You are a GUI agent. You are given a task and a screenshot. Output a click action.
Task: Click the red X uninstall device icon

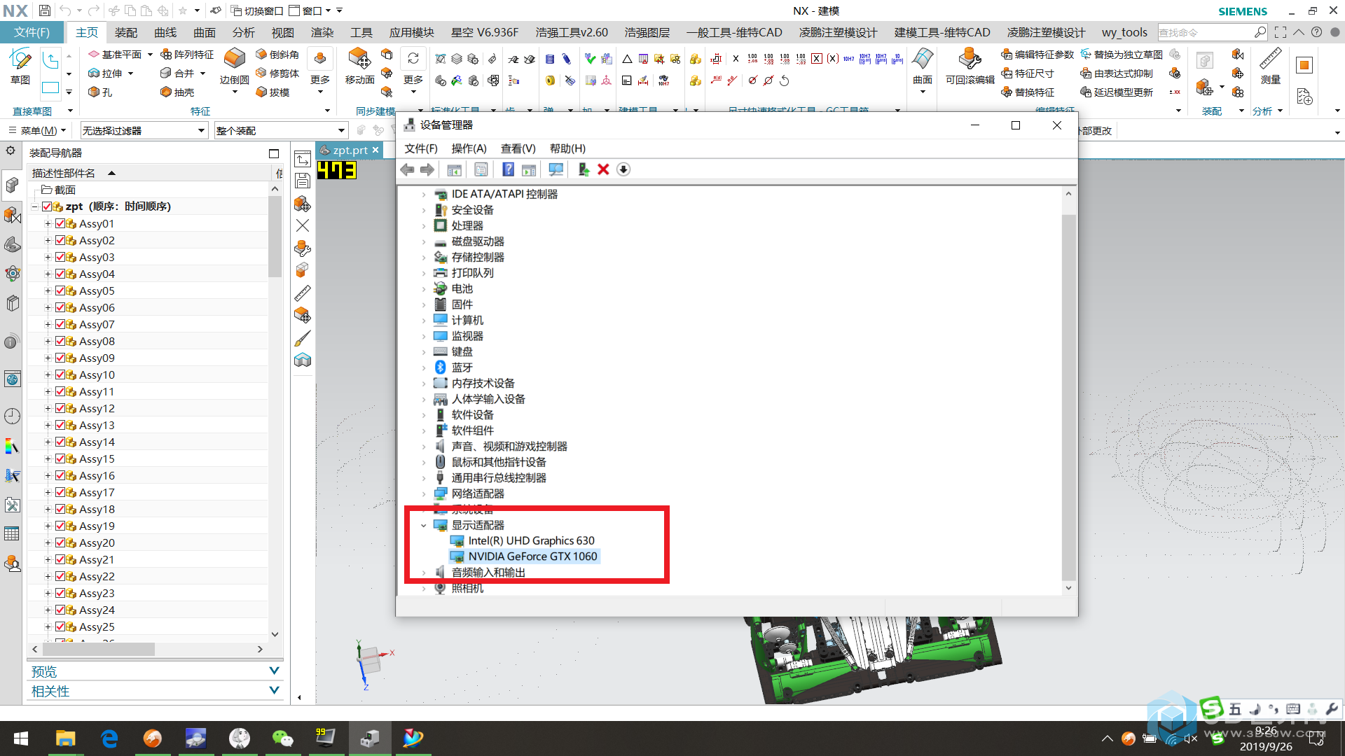click(603, 169)
